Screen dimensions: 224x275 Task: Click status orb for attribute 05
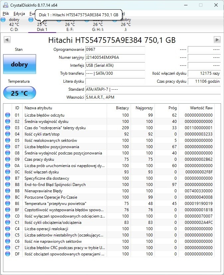pyautogui.click(x=8, y=140)
